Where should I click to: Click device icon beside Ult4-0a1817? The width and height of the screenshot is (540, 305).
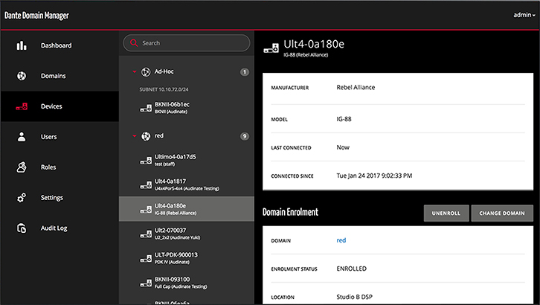[x=146, y=185]
